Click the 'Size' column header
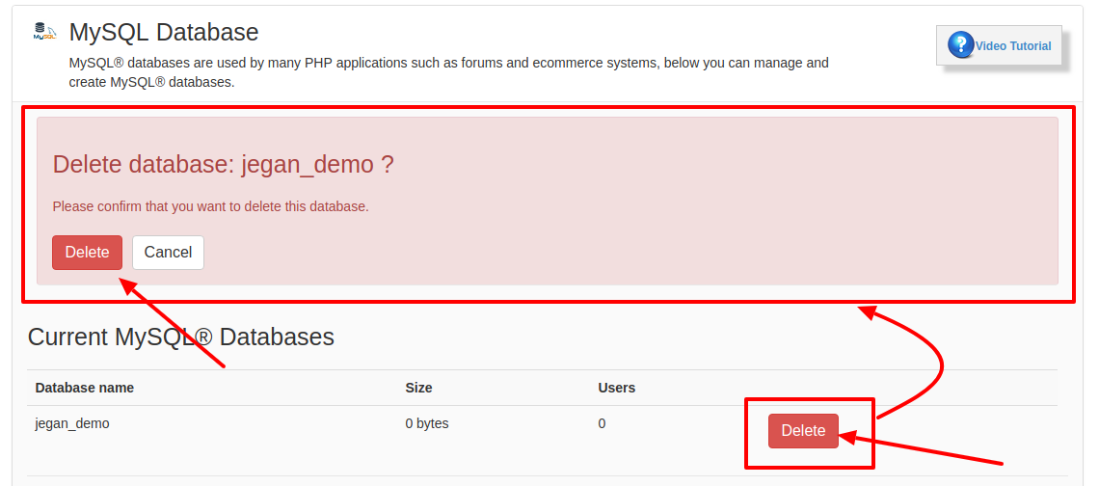Viewport: 1099px width, 486px height. 418,388
